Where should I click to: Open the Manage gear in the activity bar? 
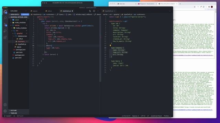pyautogui.click(x=5, y=111)
